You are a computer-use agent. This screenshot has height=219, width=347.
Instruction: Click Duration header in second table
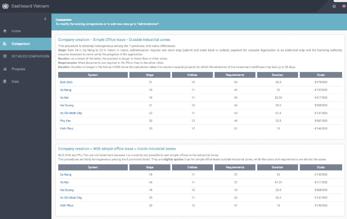click(277, 167)
